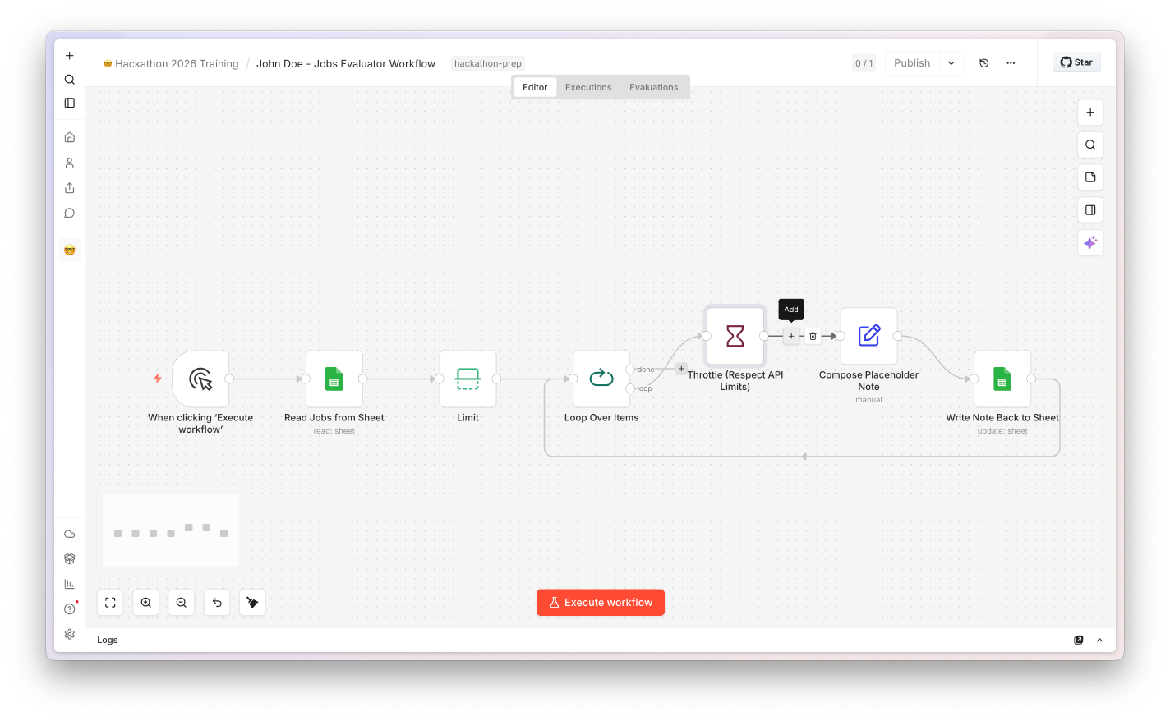This screenshot has height=721, width=1170.
Task: Select the Write Note Back to Sheet node
Action: (1002, 379)
